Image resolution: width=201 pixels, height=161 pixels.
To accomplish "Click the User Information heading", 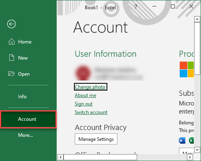I will [x=106, y=54].
